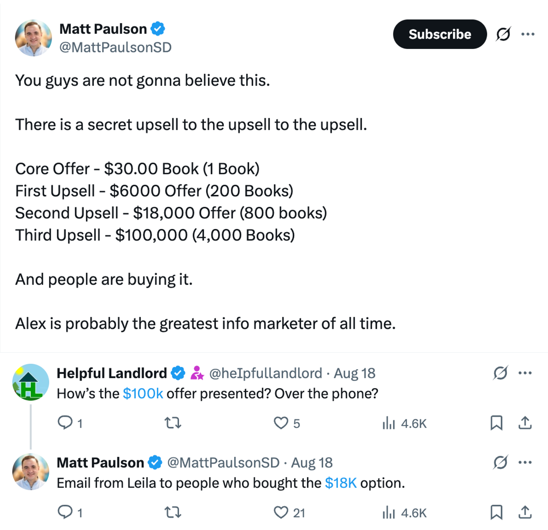Open the more options menu on the main tweet

coord(528,34)
